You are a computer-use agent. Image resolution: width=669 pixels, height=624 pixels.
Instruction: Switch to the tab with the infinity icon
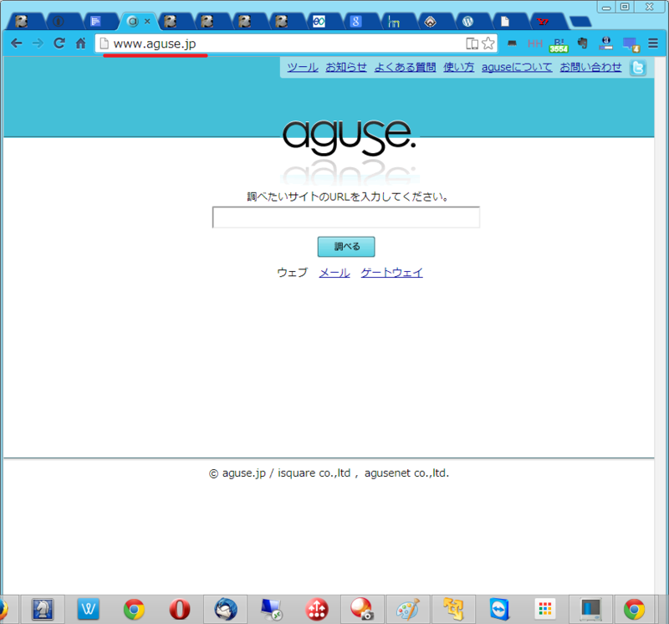324,22
